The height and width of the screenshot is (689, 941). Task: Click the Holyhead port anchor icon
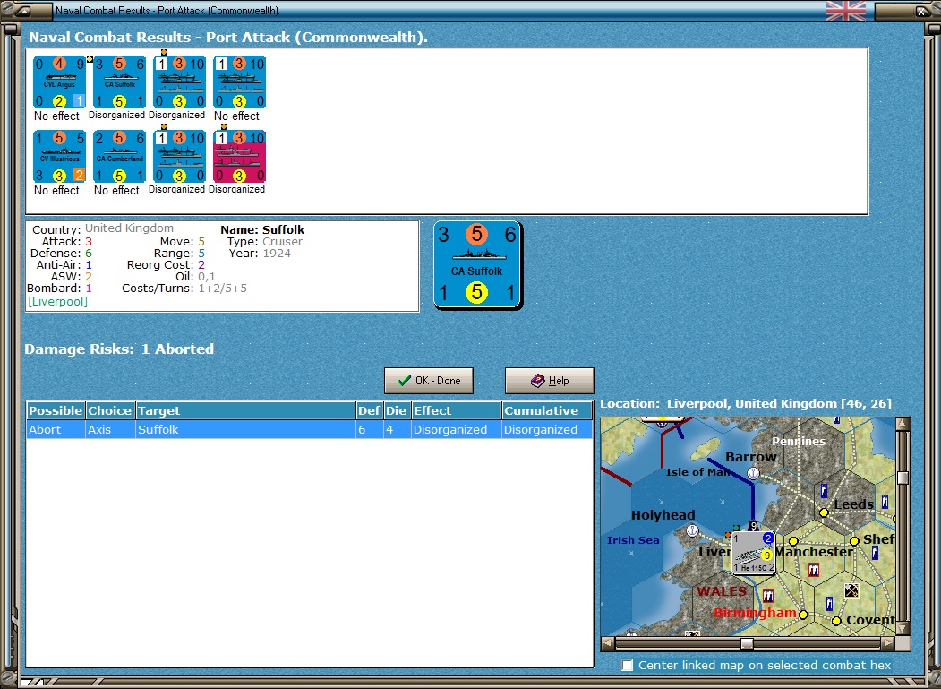692,530
